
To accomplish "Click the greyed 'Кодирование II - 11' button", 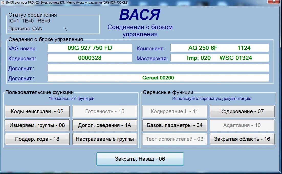I will (175, 111).
